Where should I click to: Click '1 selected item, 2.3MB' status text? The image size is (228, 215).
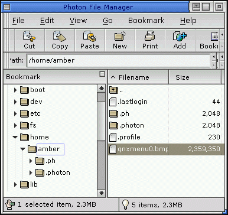57,204
